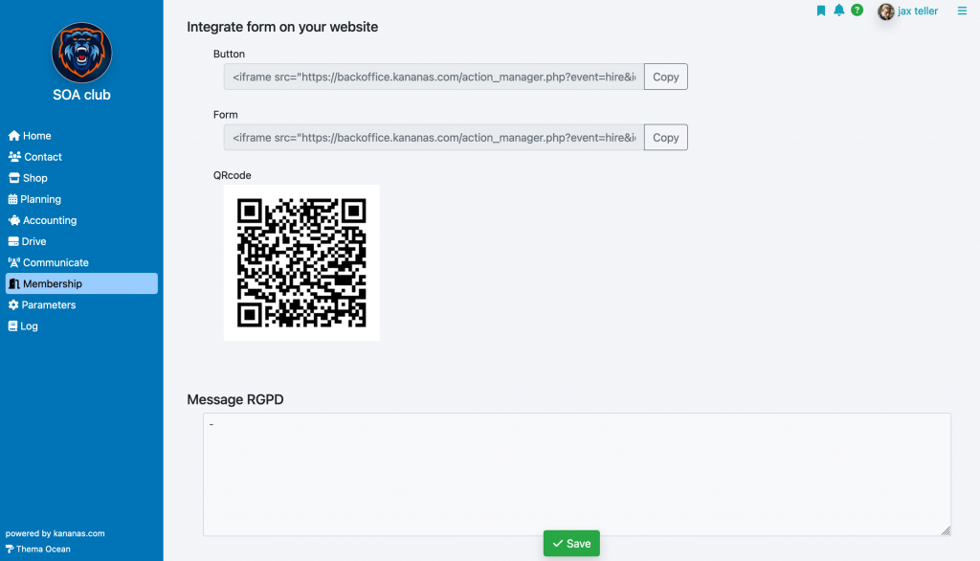Click the Planning calendar icon
This screenshot has height=561, width=980.
[x=12, y=199]
